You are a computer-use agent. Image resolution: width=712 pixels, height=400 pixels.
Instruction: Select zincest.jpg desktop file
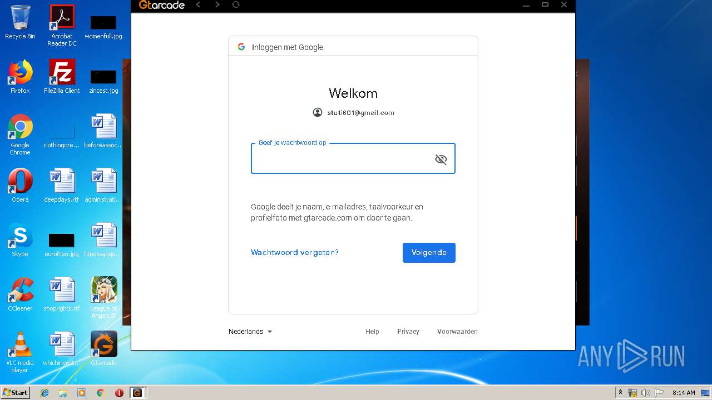coord(103,80)
